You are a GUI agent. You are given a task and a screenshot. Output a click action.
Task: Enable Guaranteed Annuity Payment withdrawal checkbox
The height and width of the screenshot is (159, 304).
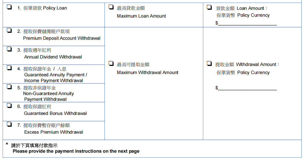point(9,68)
